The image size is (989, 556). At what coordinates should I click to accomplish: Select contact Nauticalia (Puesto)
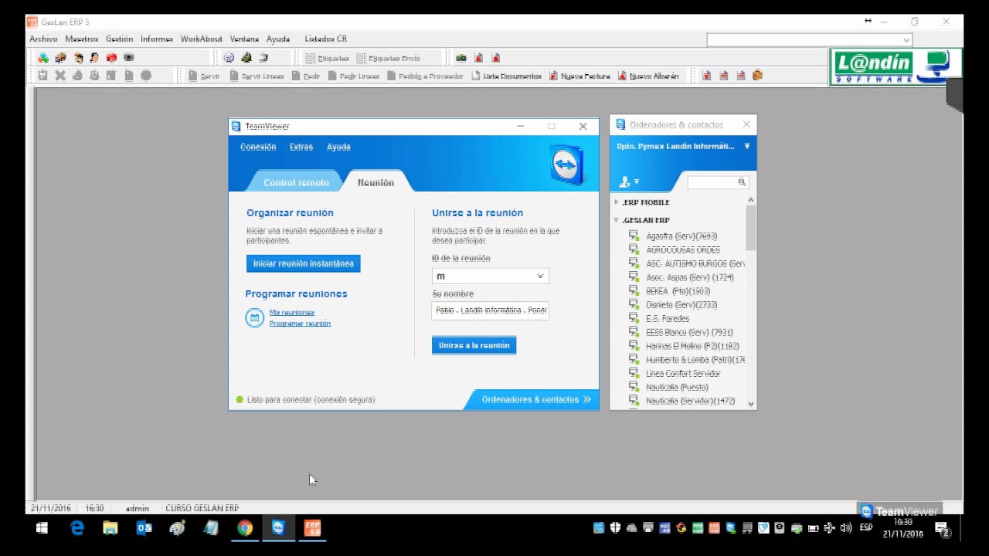(x=677, y=387)
